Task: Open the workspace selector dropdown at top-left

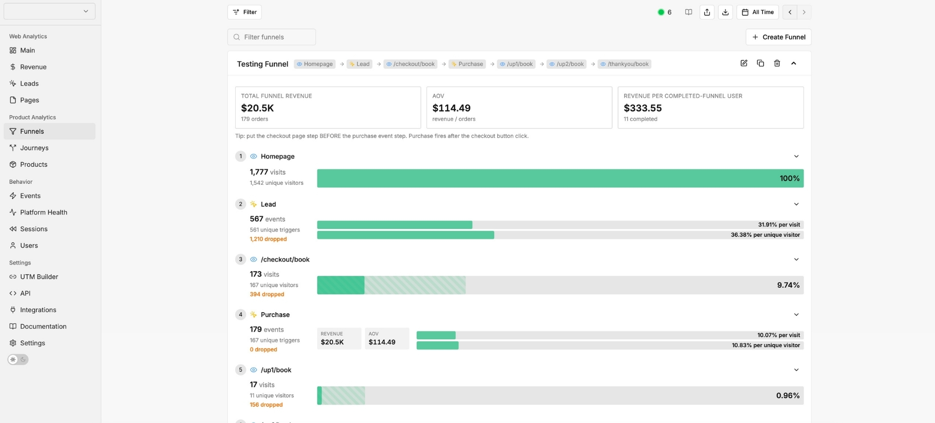Action: (49, 11)
